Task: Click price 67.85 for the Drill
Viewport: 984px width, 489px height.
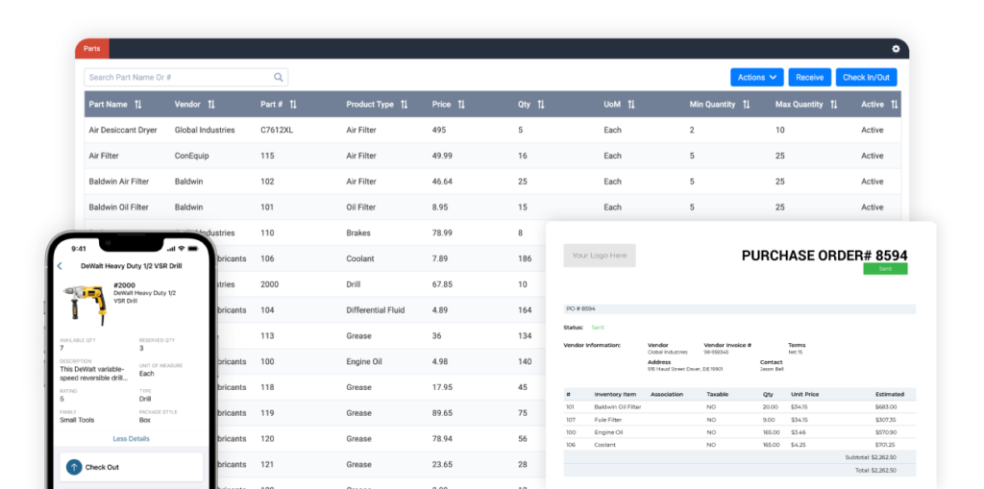Action: pyautogui.click(x=442, y=284)
